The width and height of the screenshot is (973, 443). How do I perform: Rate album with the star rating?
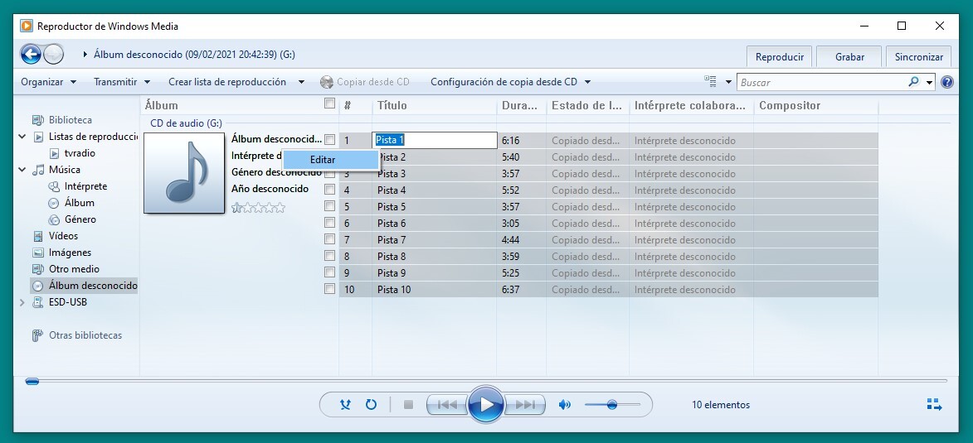[258, 208]
